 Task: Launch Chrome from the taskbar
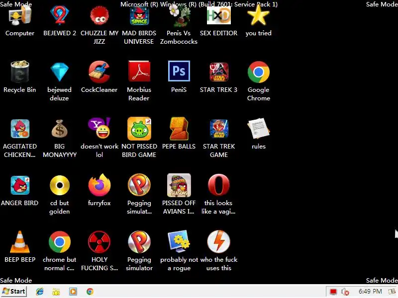tap(90, 292)
